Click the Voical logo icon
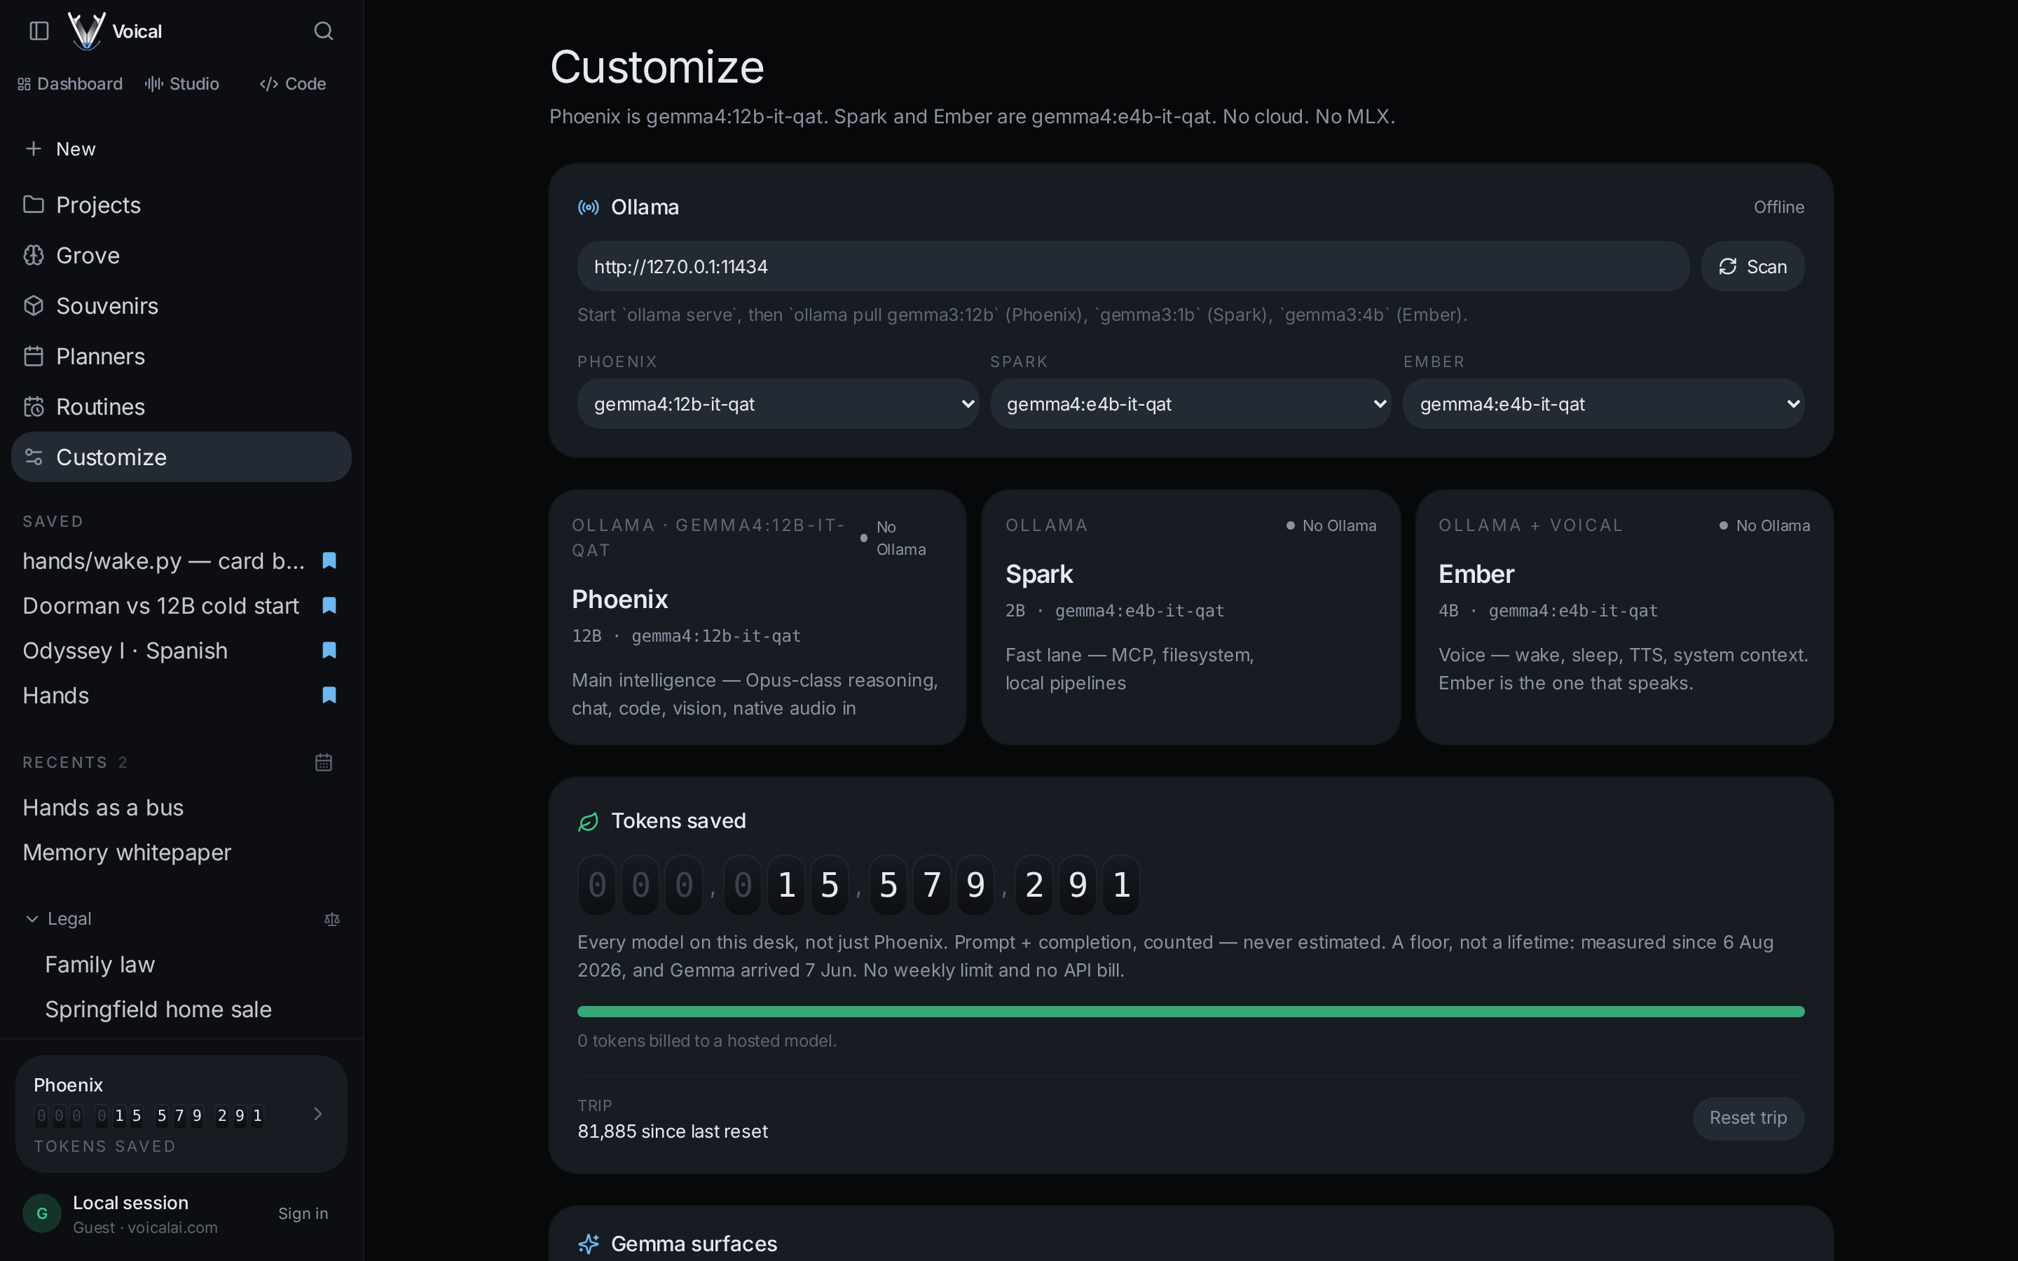 87,31
